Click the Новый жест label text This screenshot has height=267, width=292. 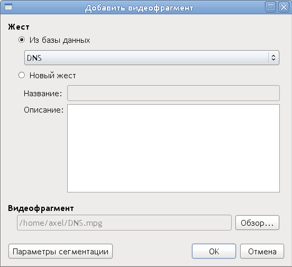pyautogui.click(x=52, y=76)
